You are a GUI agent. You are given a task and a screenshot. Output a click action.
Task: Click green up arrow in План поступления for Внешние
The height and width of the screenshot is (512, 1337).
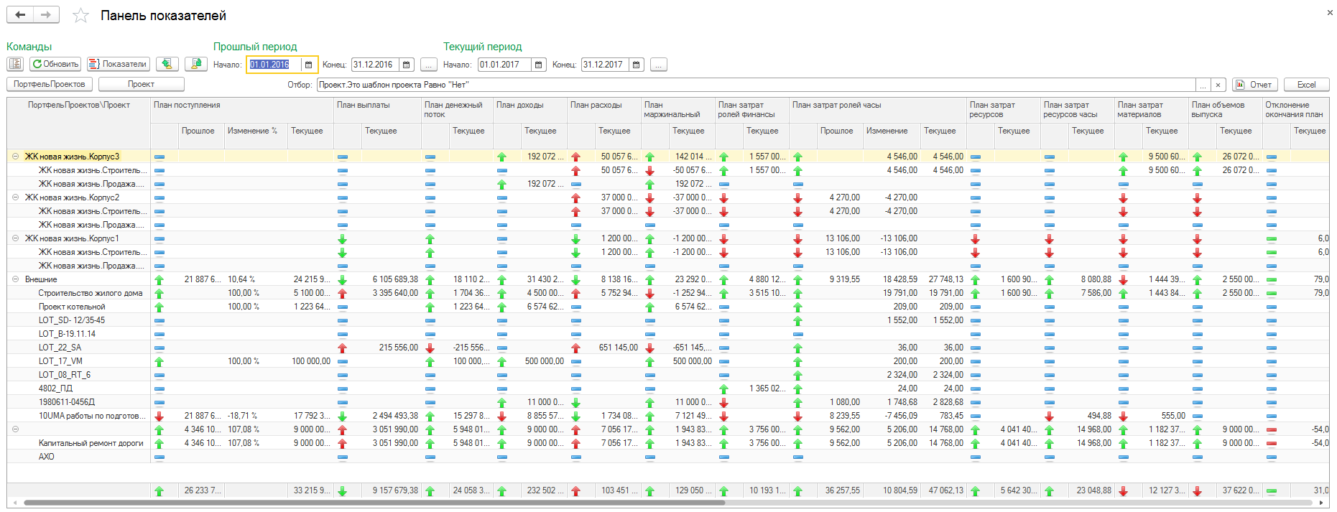[x=159, y=279]
